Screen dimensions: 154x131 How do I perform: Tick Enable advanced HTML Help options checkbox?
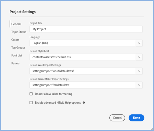pyautogui.click(x=31, y=102)
